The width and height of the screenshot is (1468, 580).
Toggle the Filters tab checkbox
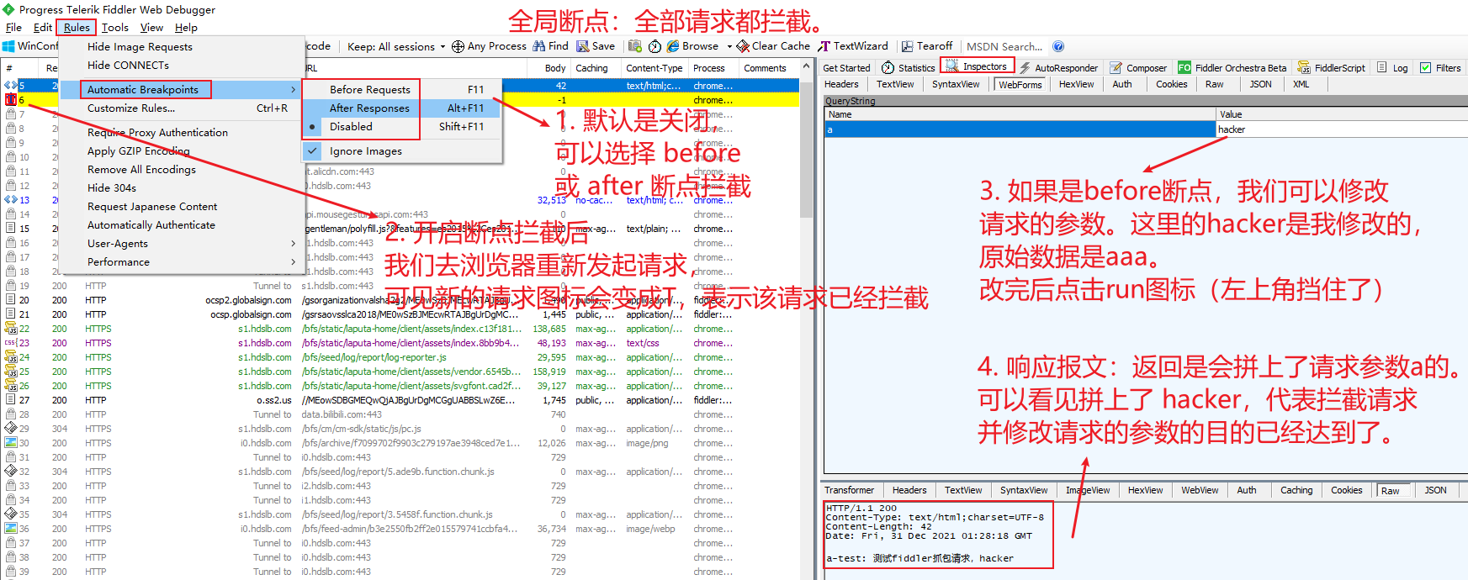point(1425,68)
